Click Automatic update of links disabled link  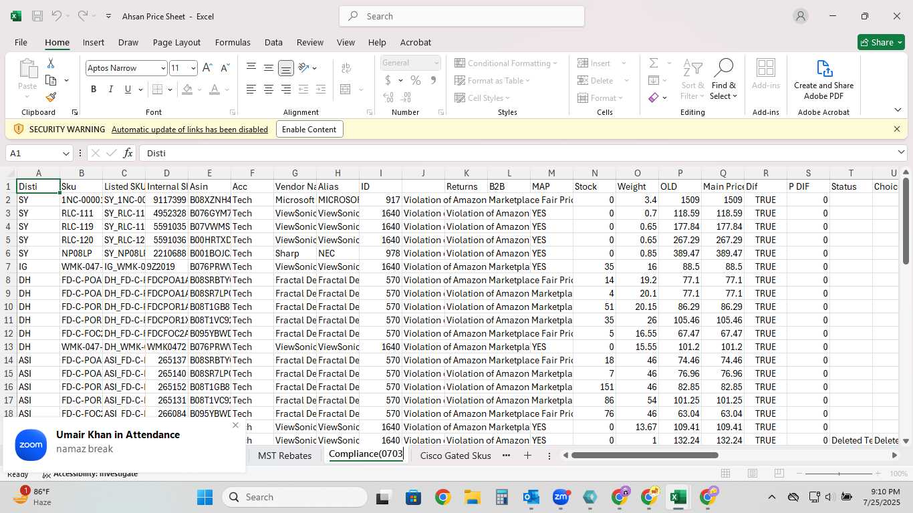tap(190, 130)
